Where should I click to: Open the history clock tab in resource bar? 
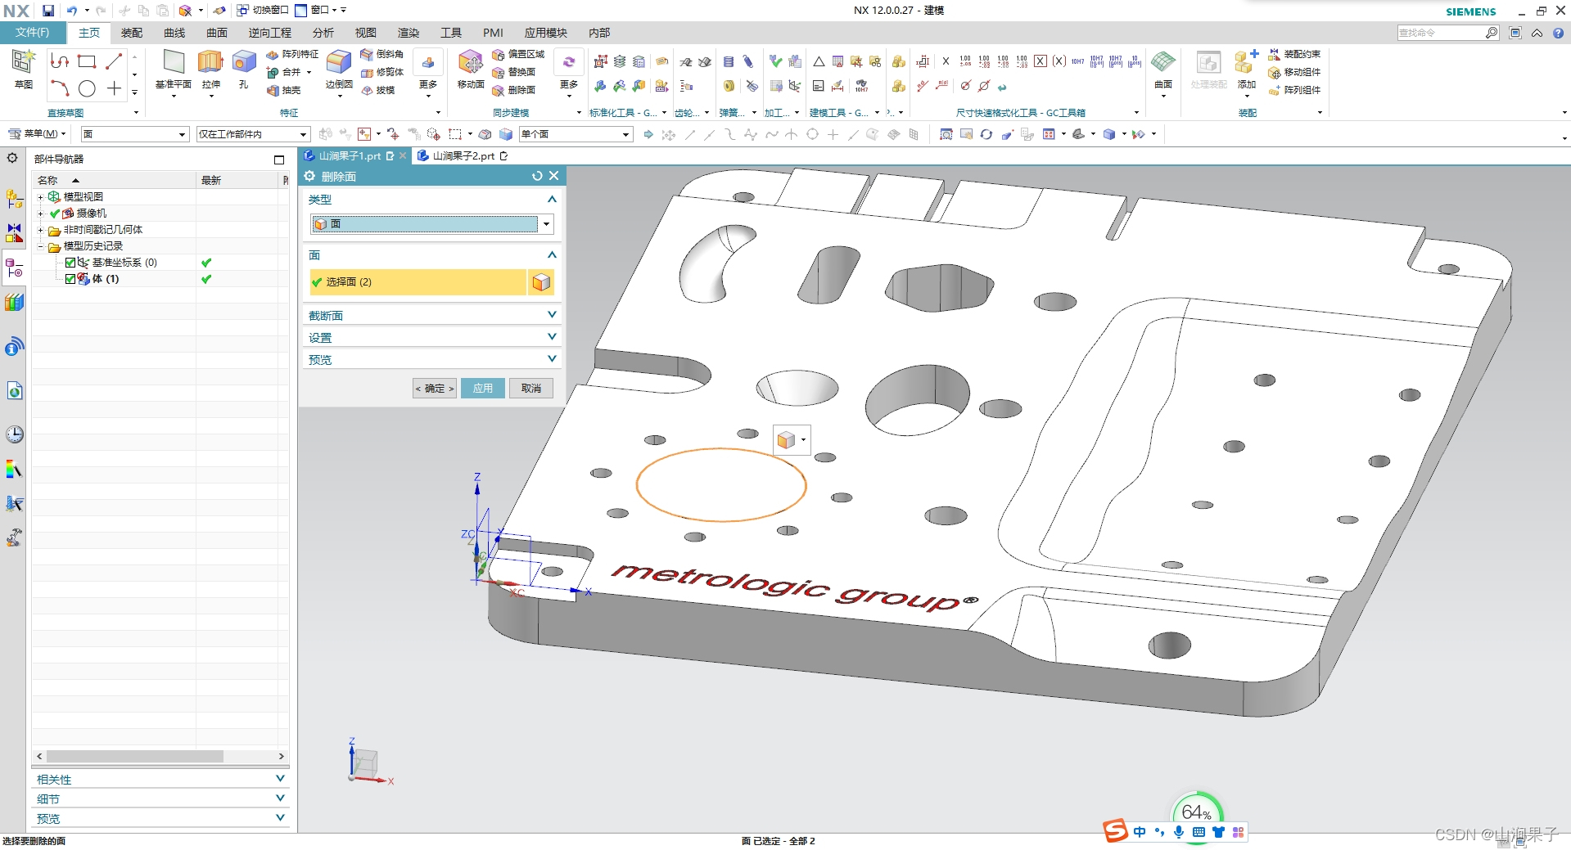coord(15,434)
